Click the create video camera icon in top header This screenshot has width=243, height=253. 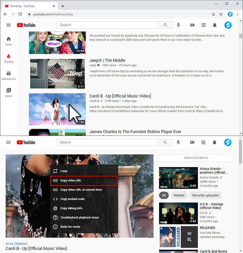click(192, 25)
